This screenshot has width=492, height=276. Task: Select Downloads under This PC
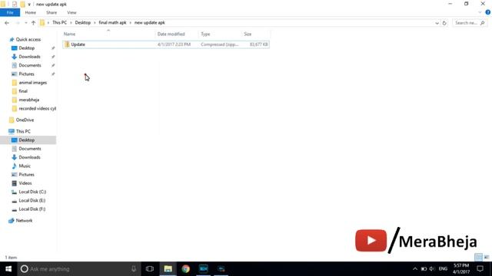[x=29, y=157]
